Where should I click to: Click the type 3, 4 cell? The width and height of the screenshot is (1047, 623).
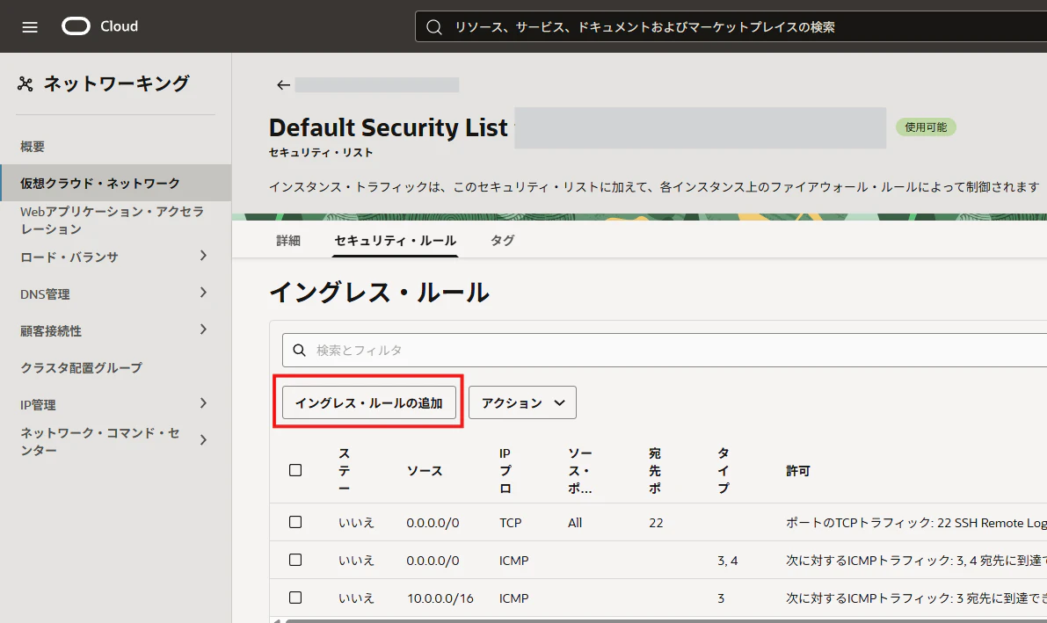pos(727,561)
